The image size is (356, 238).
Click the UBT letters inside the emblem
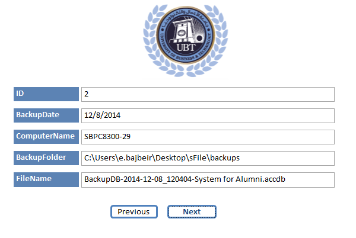point(186,47)
